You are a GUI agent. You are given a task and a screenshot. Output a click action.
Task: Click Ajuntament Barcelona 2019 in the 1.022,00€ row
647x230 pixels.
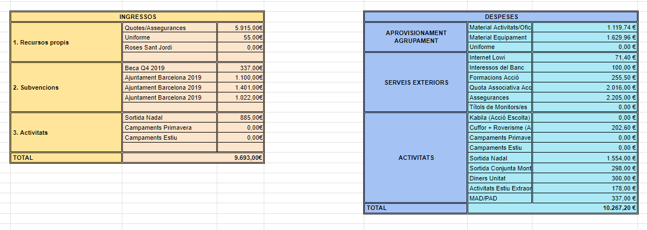coord(170,97)
